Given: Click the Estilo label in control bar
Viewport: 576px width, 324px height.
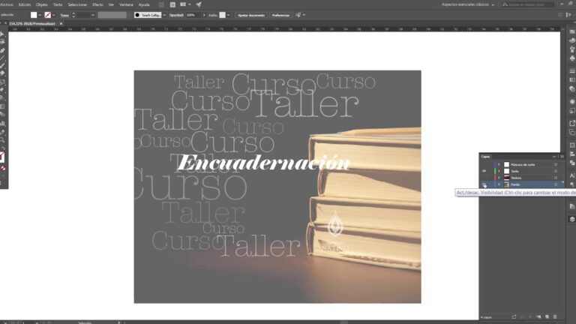Looking at the screenshot, I should 213,15.
